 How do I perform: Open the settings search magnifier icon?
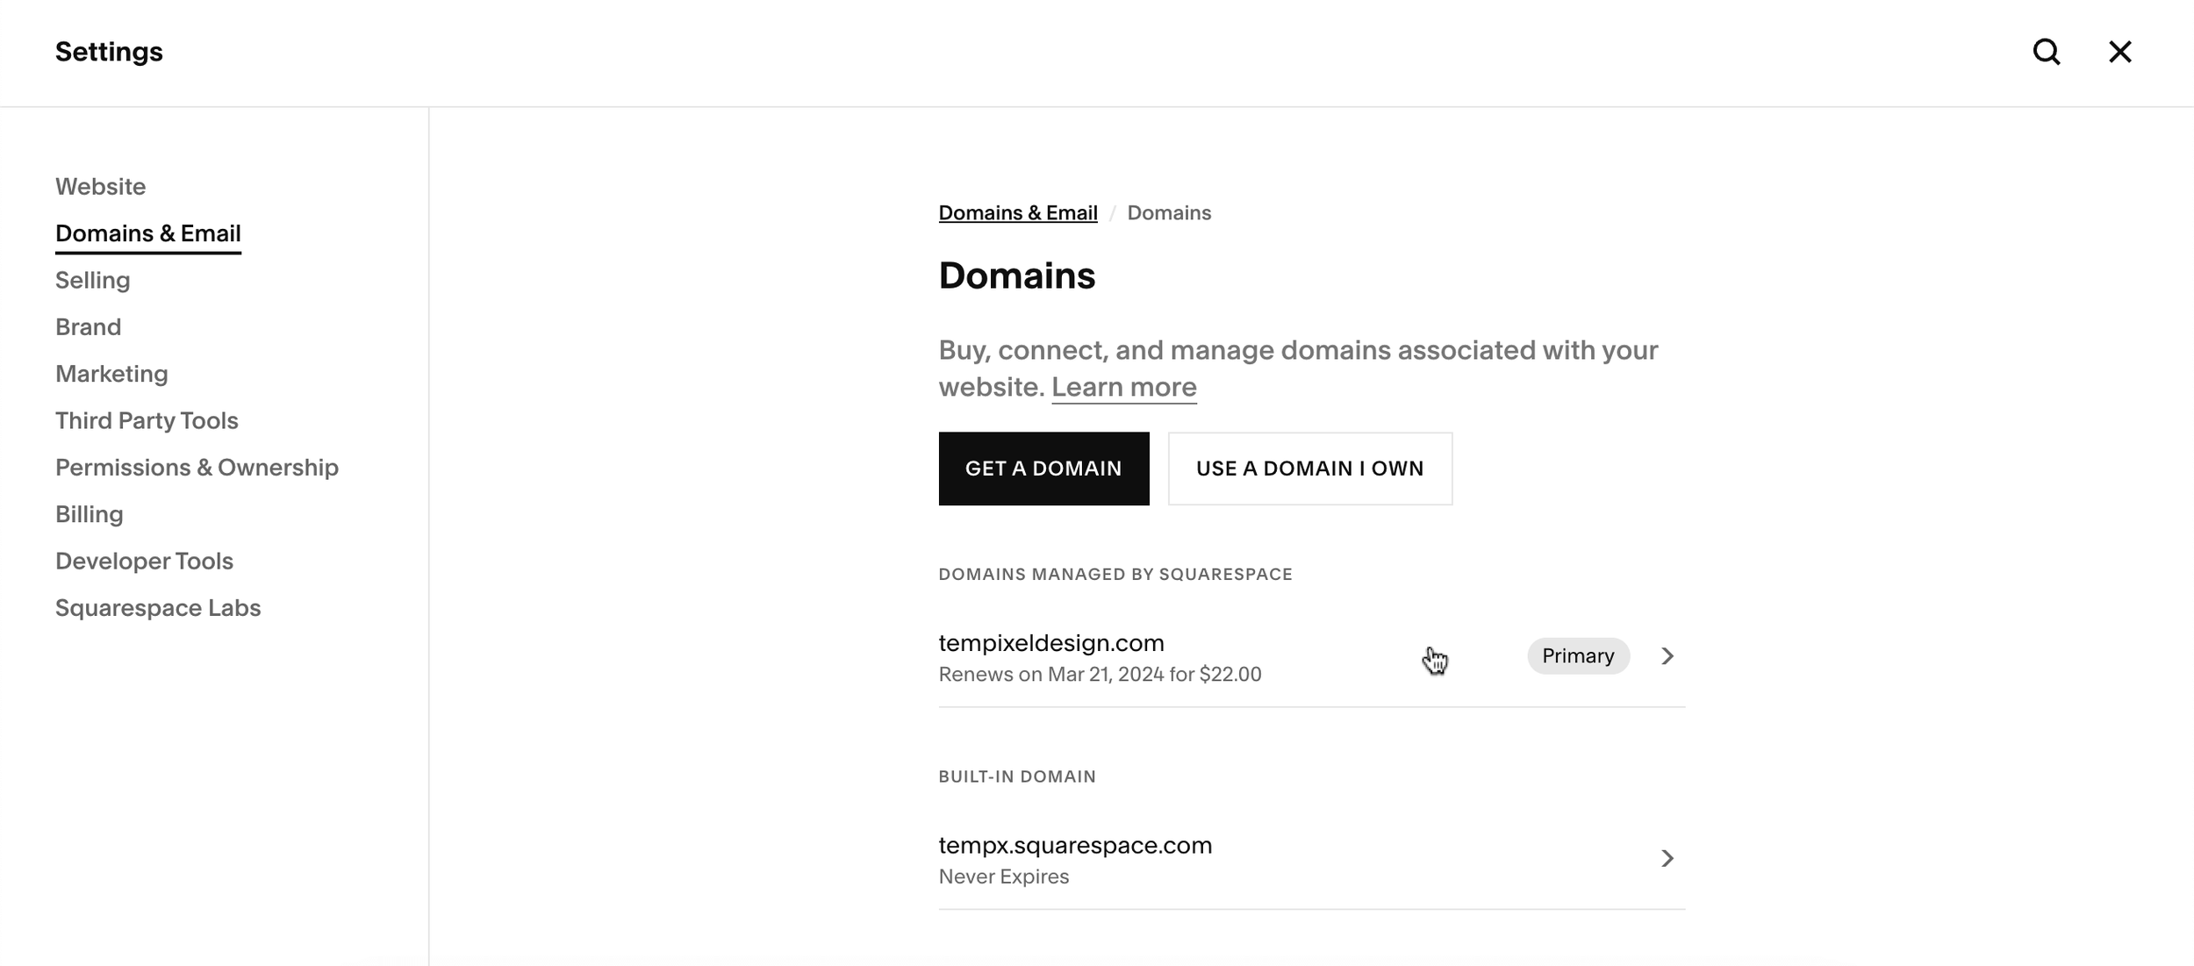pyautogui.click(x=2046, y=52)
